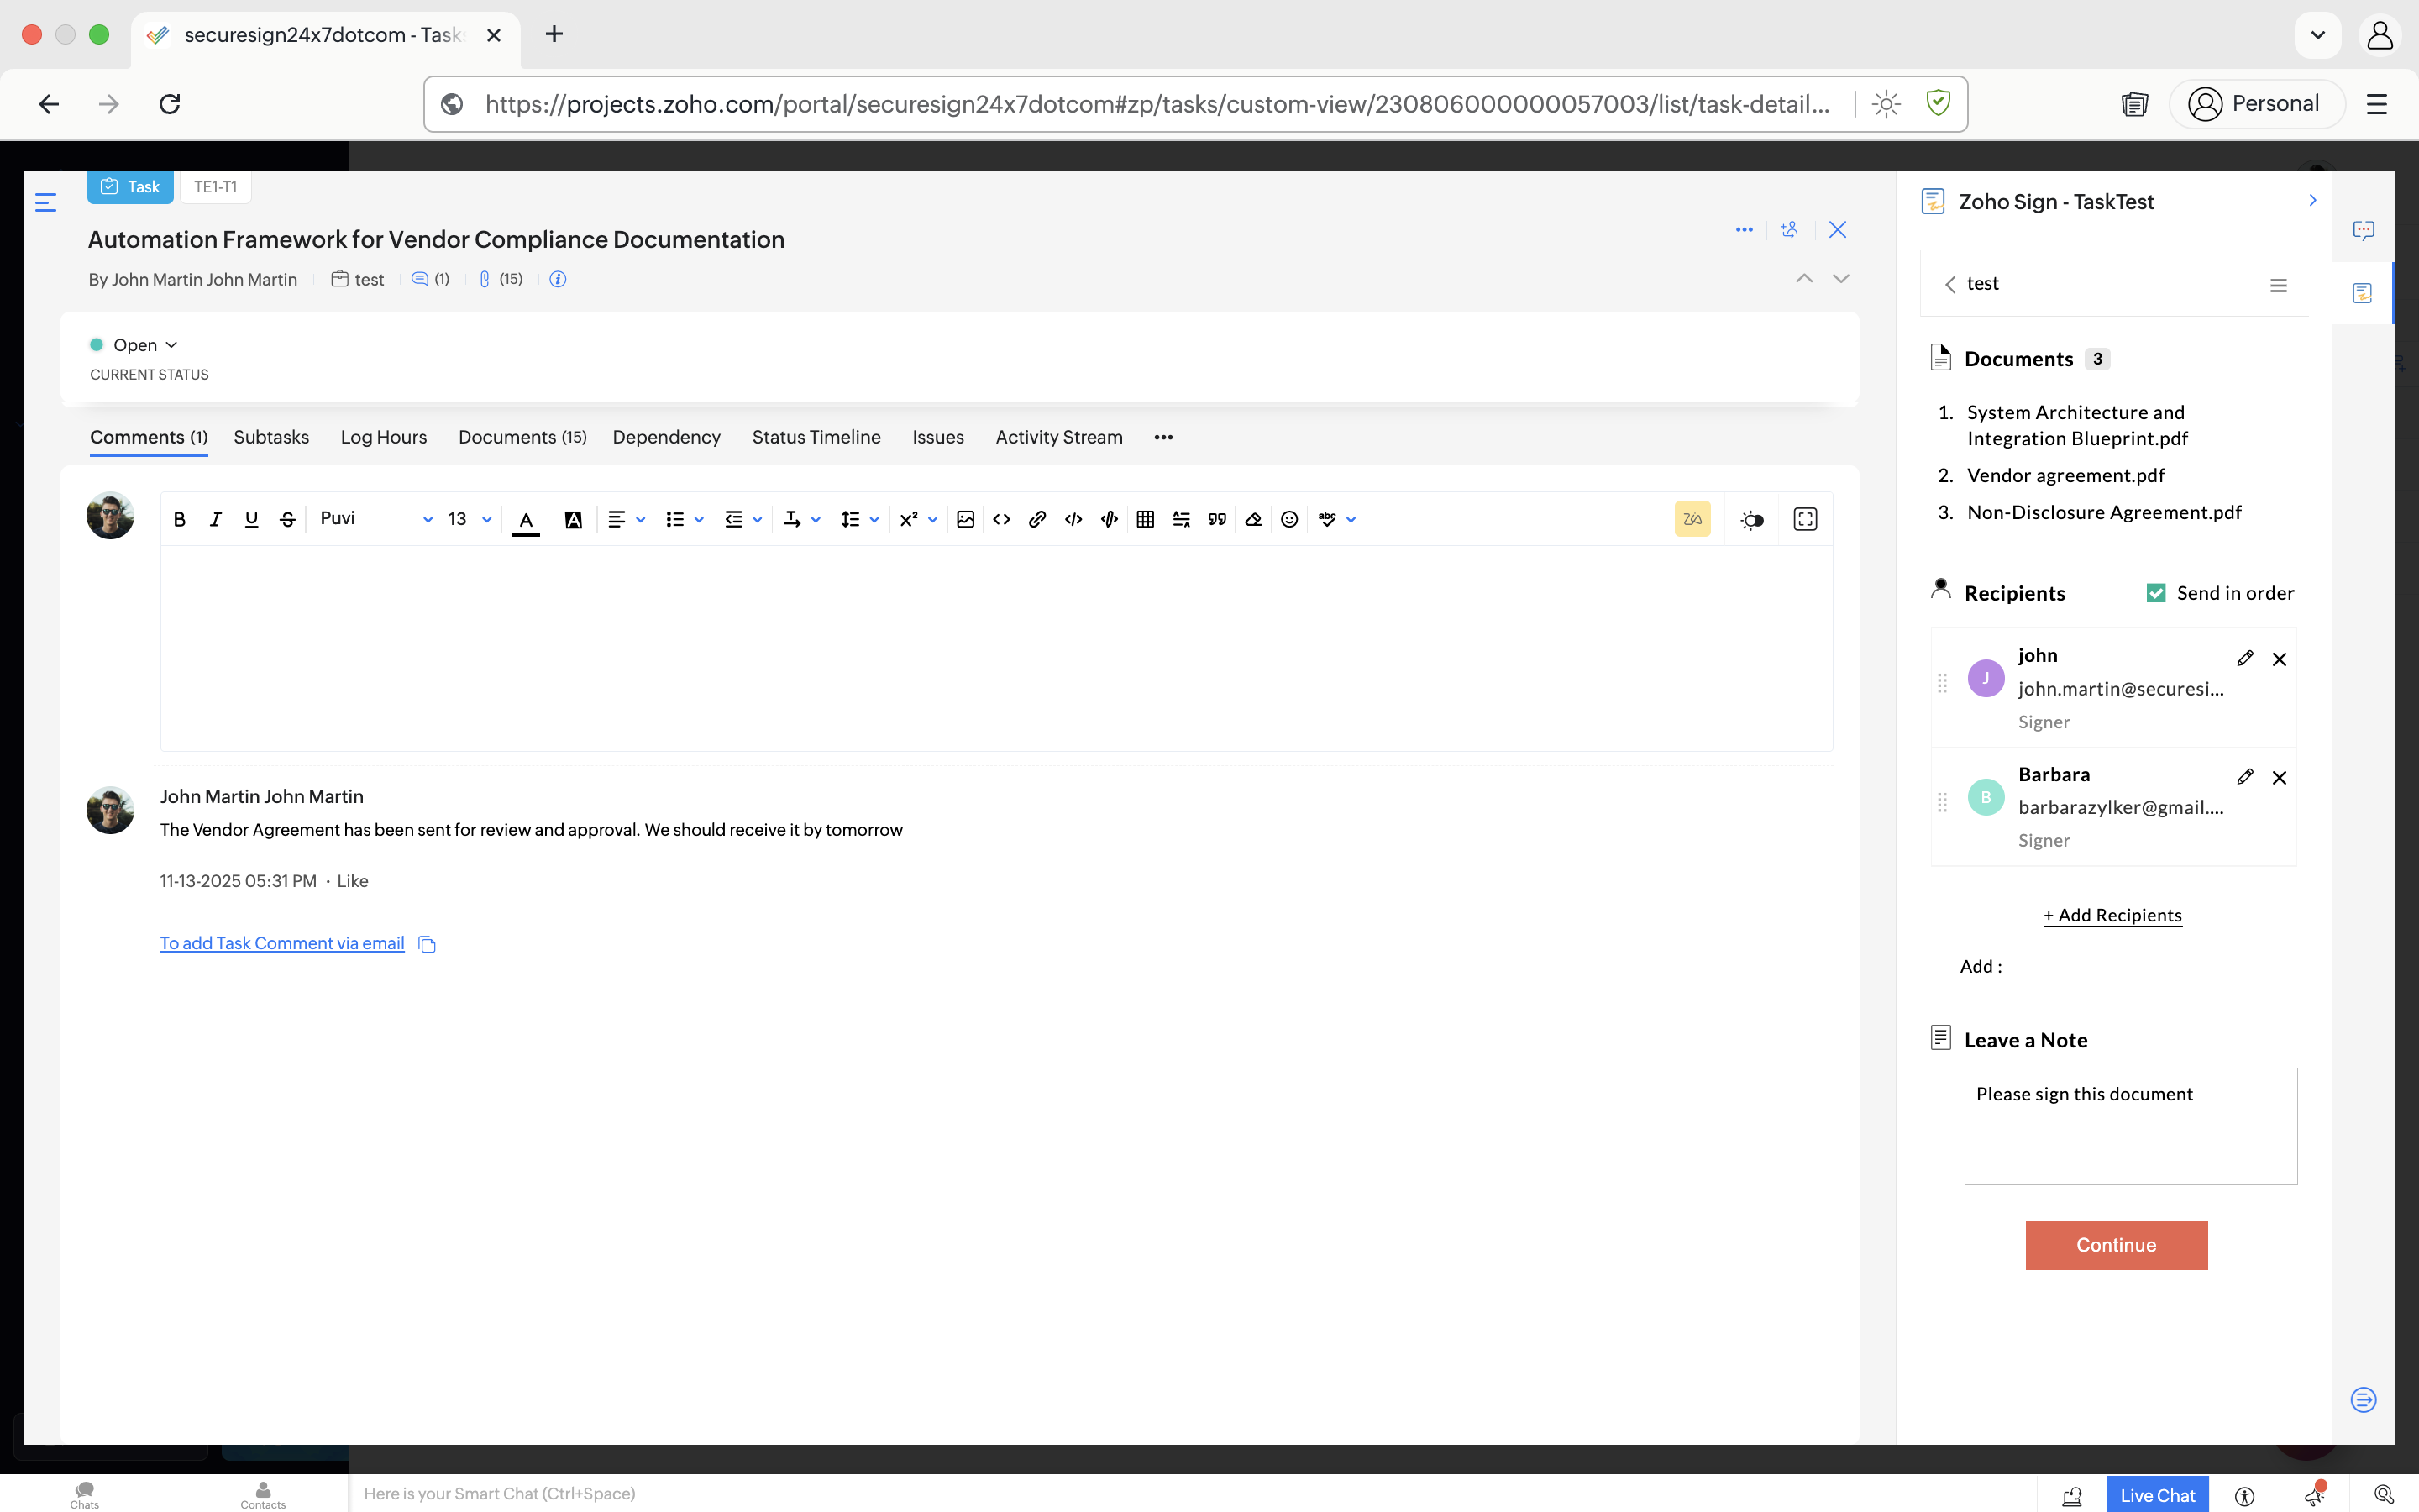Expand comment editor to fullscreen

1805,519
